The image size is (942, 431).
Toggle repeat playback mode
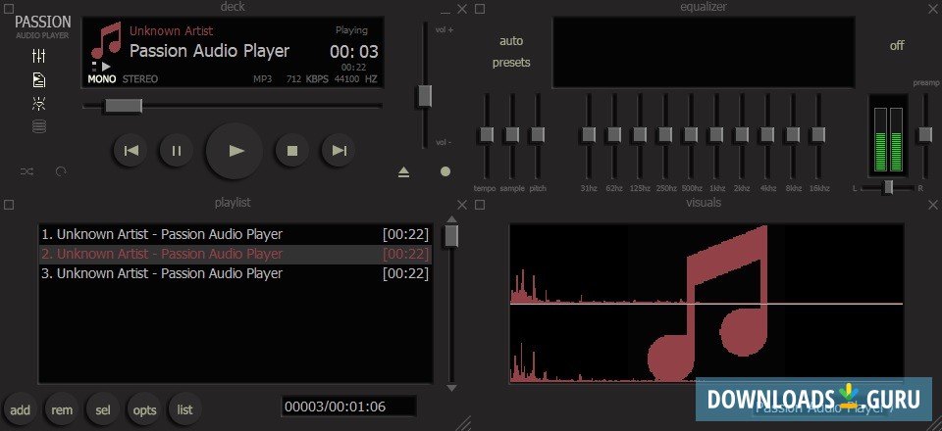pyautogui.click(x=61, y=171)
